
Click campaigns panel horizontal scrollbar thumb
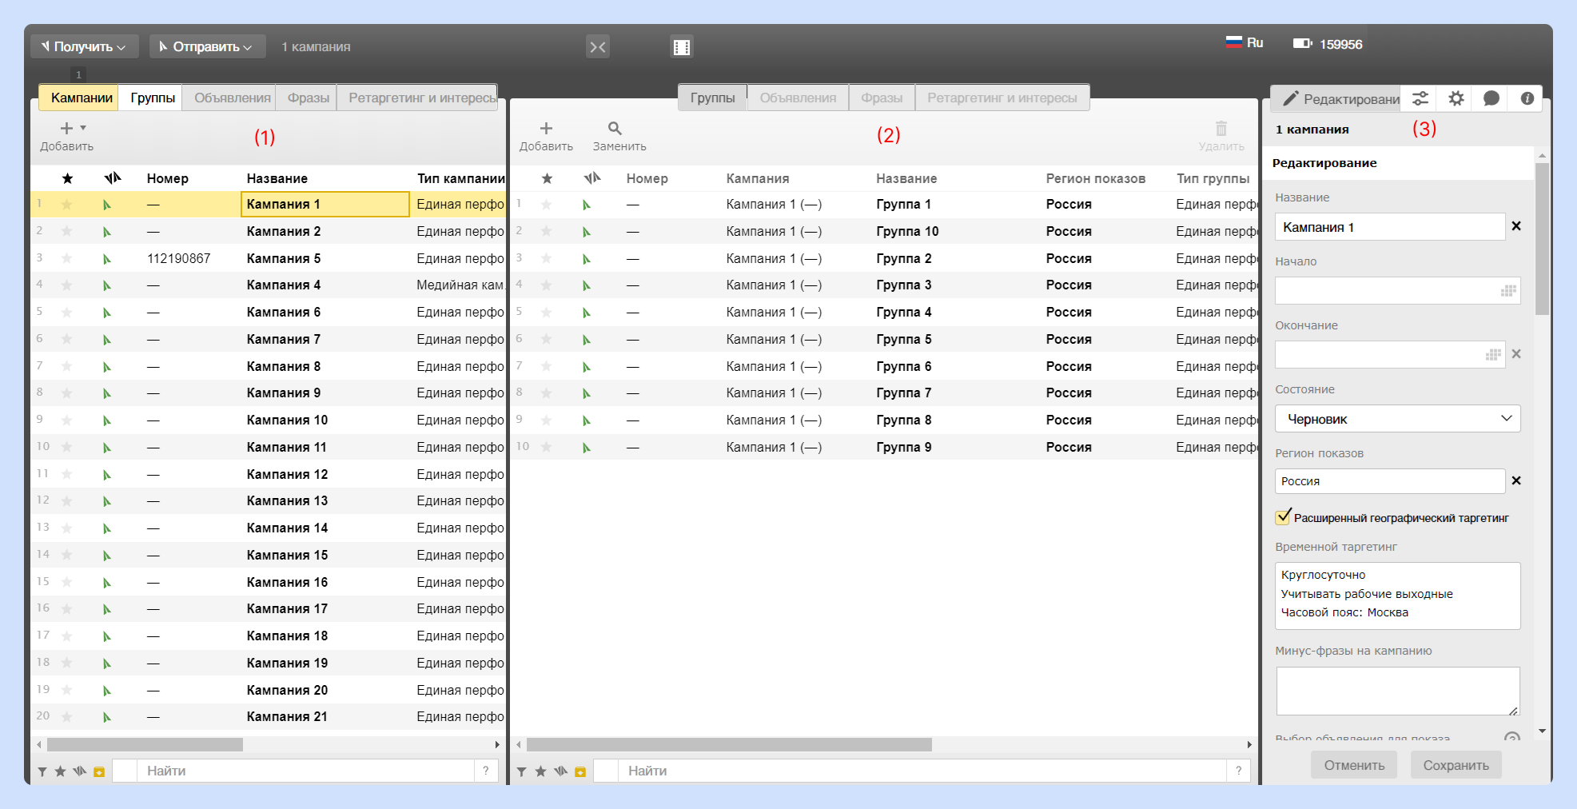[145, 744]
